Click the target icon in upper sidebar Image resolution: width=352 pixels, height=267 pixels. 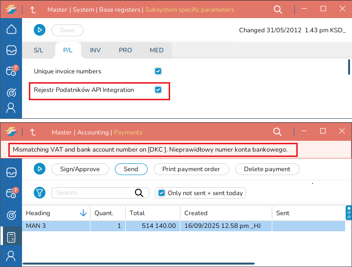11,93
